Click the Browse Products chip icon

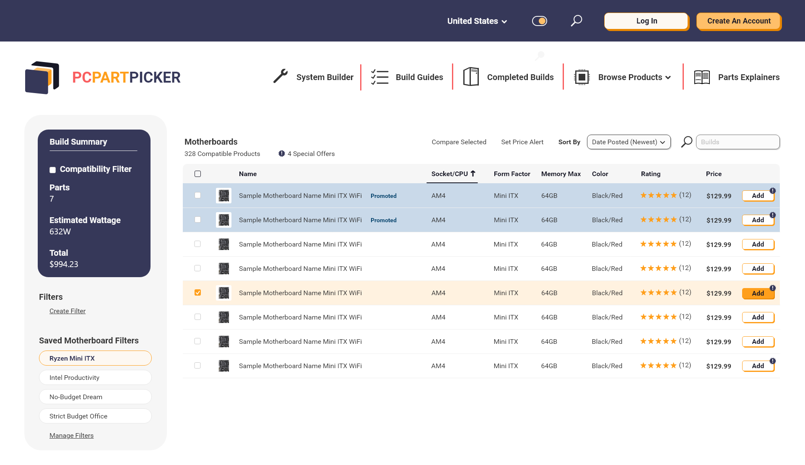(x=582, y=77)
